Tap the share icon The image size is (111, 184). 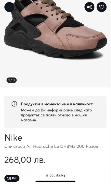[x=89, y=7]
